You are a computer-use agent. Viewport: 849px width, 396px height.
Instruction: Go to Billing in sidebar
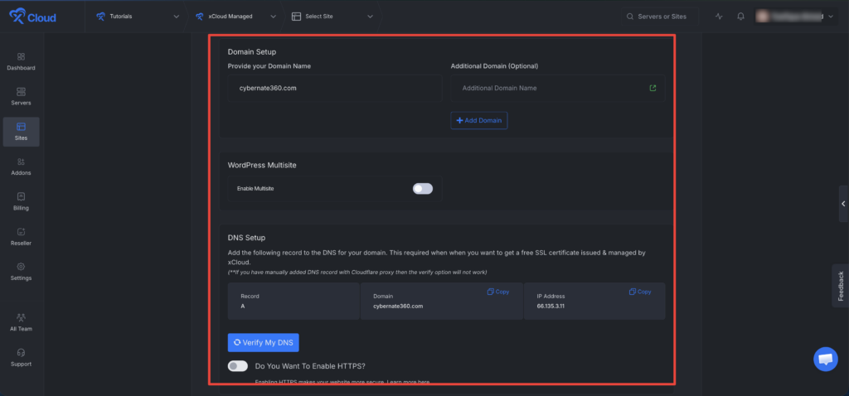(x=21, y=202)
